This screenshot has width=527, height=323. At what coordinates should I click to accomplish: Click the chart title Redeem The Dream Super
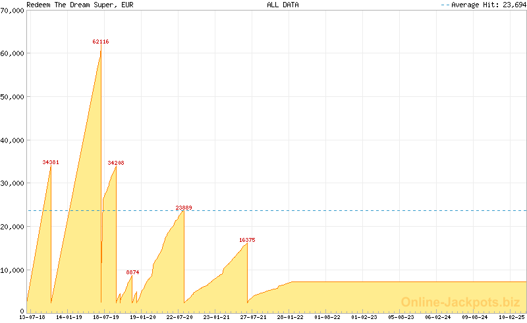coord(72,5)
